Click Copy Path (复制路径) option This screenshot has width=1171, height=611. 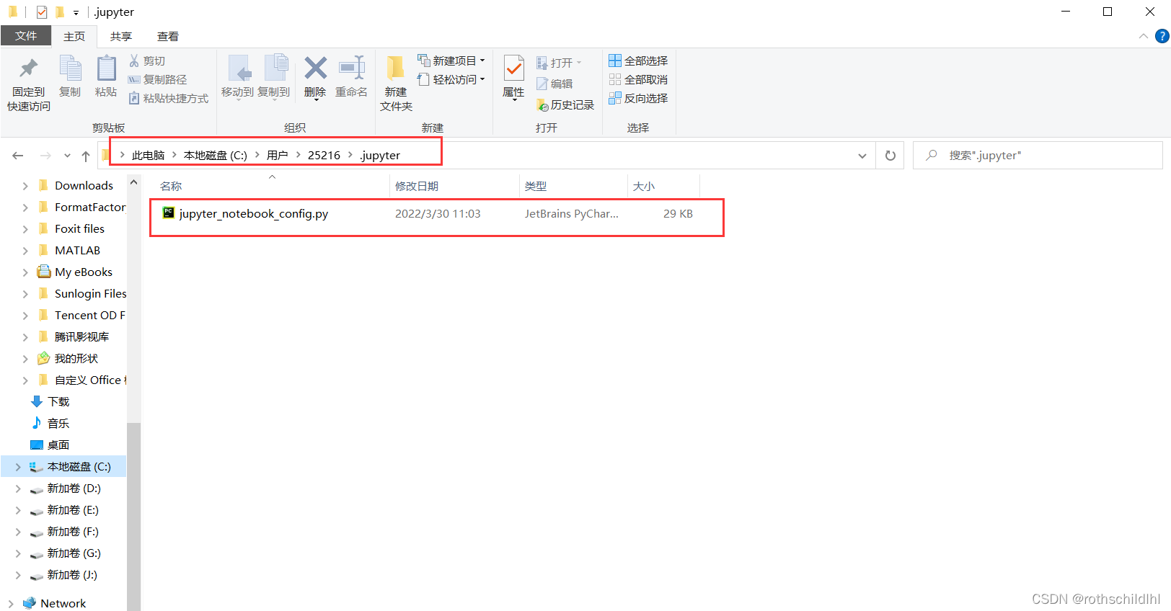[157, 80]
